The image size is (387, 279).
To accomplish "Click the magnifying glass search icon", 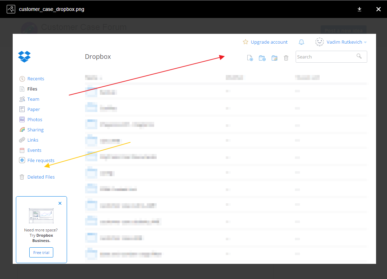I will (x=359, y=56).
